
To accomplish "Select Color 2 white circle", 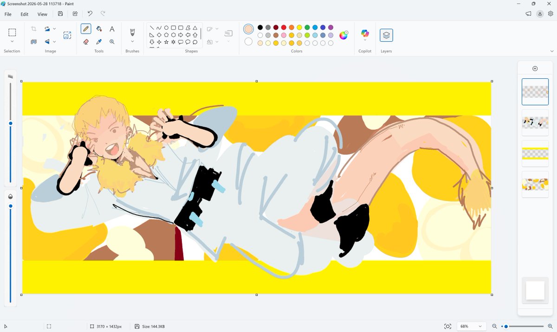I will click(x=248, y=42).
